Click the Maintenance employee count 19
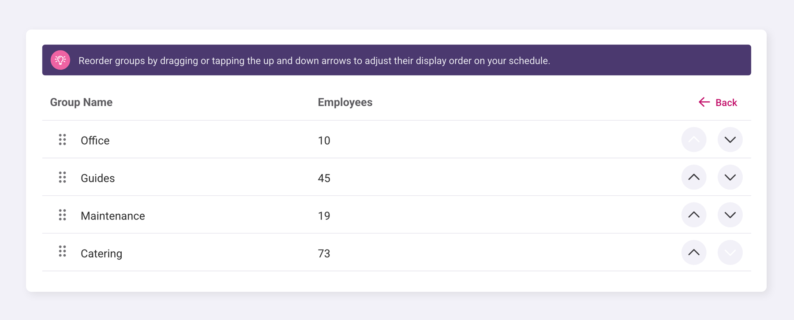 tap(324, 216)
